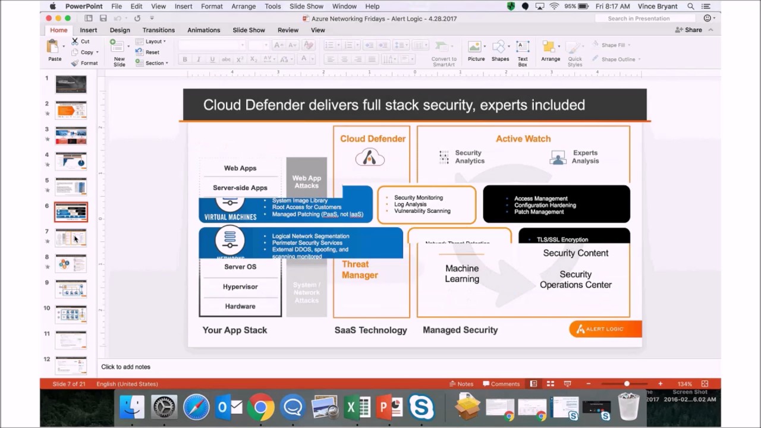Open Google Chrome from the Dock
761x428 pixels.
[x=260, y=407]
